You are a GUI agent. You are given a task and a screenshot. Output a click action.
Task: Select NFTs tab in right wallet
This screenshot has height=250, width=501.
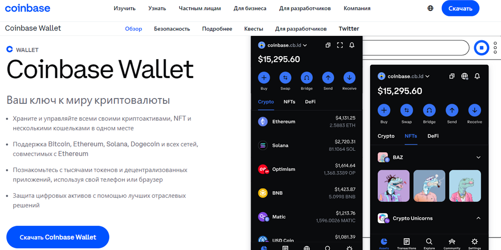click(411, 136)
